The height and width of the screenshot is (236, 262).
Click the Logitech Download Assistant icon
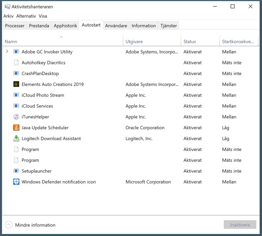16,138
